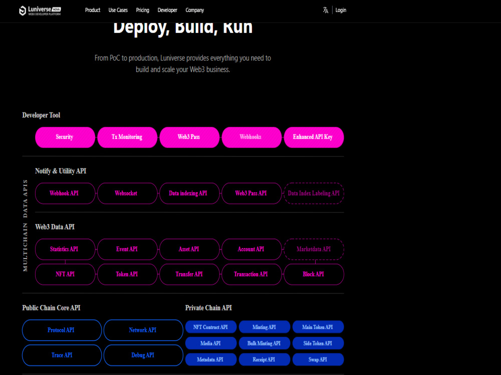
Task: Click the vertical MULTICHAIN DATA APIS label
Action: (25, 225)
